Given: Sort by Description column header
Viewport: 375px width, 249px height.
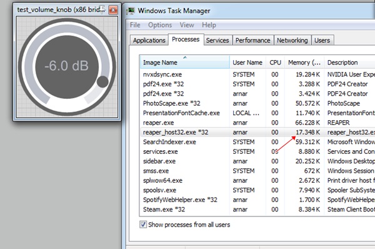Looking at the screenshot, I should [x=349, y=63].
